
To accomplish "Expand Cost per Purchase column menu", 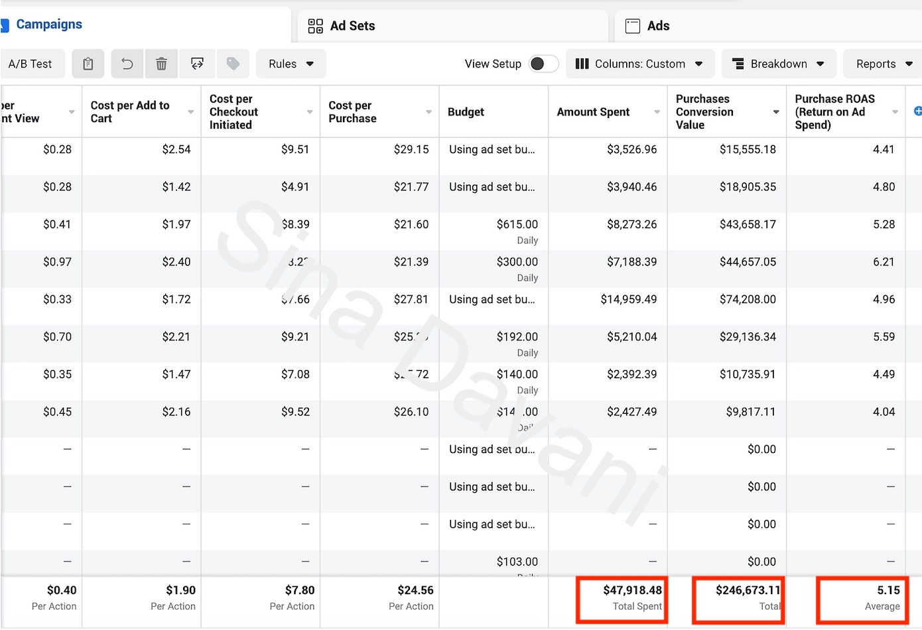I will pos(429,112).
